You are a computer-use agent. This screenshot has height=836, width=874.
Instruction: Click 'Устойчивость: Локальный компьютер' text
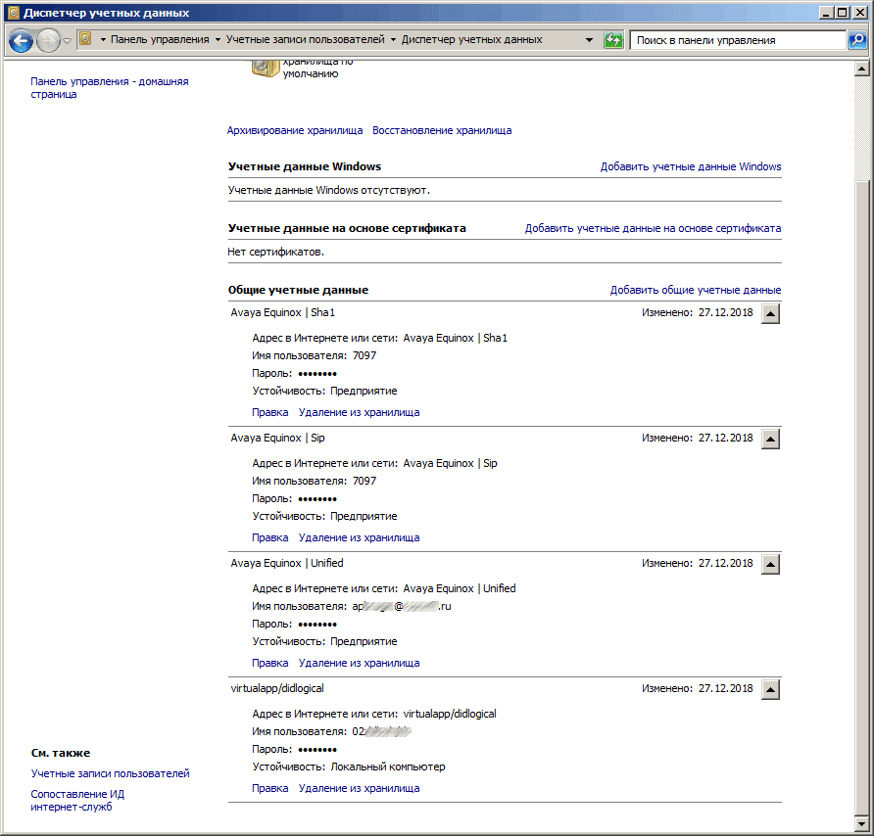(x=349, y=766)
